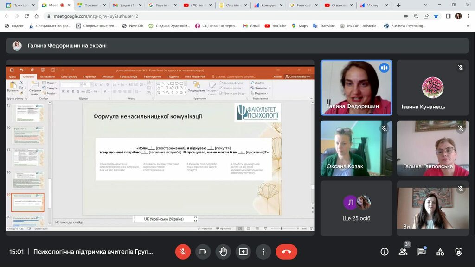Open meeting details info icon
The width and height of the screenshot is (475, 267).
tap(385, 252)
